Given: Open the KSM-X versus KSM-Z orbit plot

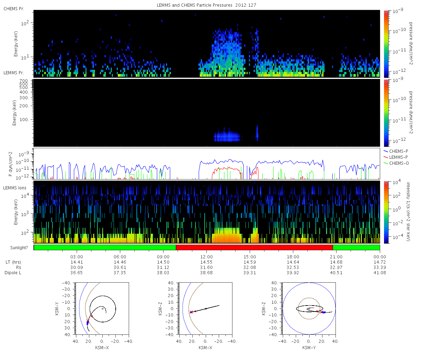Looking at the screenshot, I should click(x=205, y=308).
